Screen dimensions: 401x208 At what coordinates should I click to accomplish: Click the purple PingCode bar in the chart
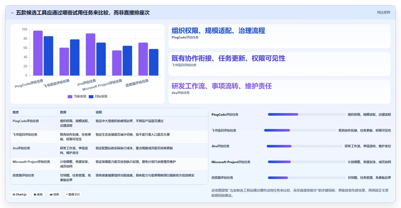coord(38,53)
